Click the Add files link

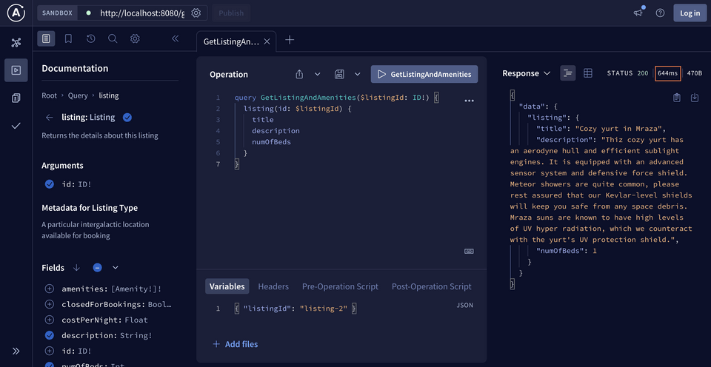[x=236, y=344]
